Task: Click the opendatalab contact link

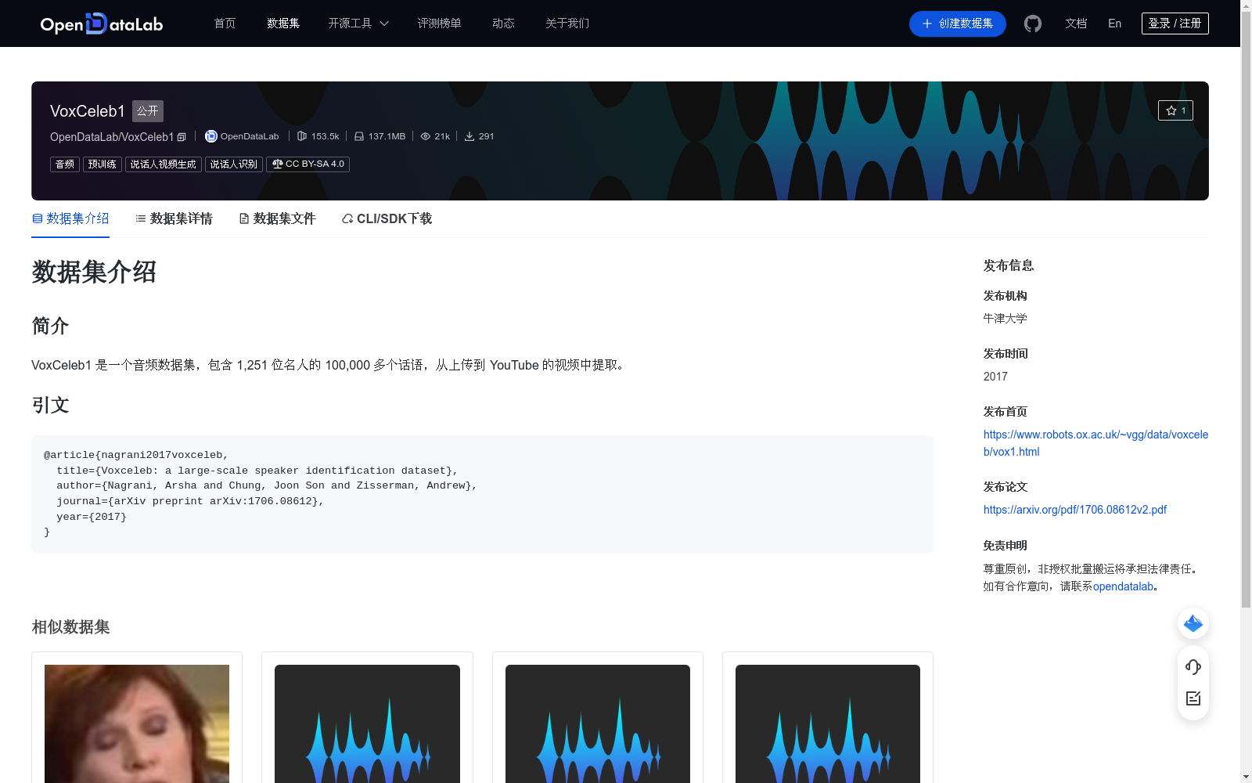Action: coord(1123,586)
